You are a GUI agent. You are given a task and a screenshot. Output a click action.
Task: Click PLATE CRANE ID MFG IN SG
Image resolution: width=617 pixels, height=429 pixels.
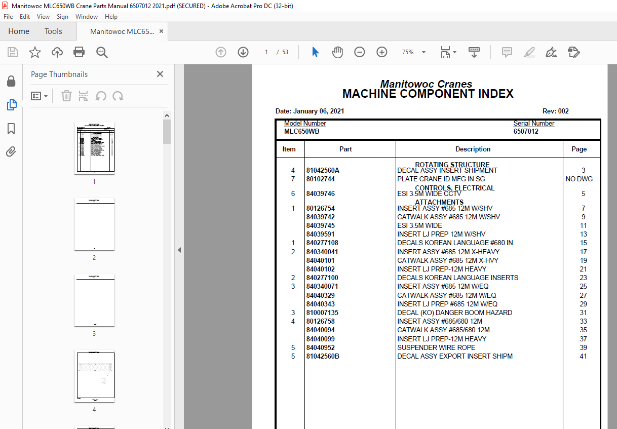(441, 179)
